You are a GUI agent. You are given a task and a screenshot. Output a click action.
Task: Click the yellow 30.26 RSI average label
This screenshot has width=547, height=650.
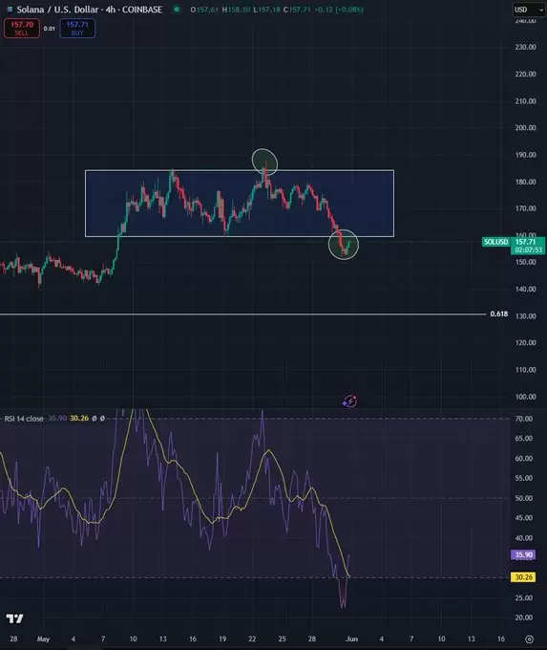[523, 577]
